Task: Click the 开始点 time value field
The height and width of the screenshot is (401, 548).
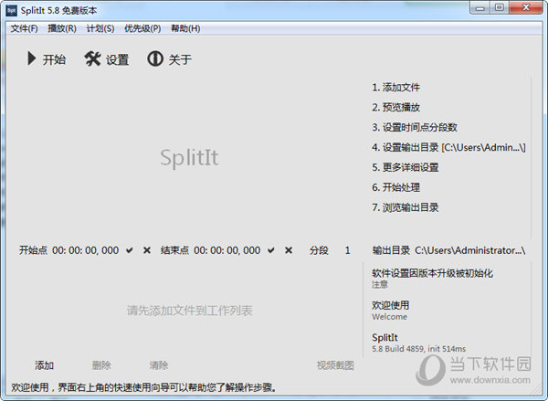Action: pyautogui.click(x=86, y=250)
